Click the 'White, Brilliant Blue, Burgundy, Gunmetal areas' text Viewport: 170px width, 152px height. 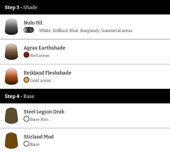[x=86, y=30]
